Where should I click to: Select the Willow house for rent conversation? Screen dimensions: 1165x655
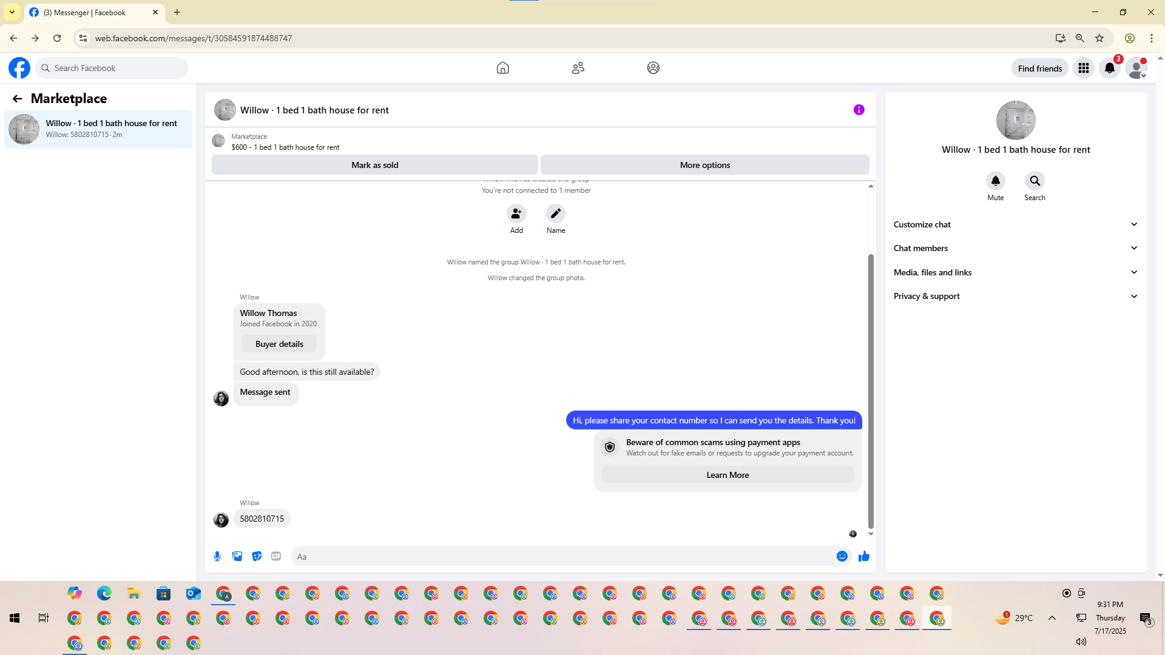pos(98,129)
